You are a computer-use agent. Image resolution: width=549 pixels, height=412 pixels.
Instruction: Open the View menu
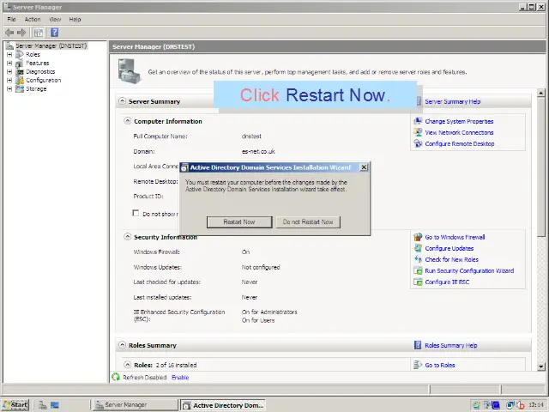pos(55,19)
